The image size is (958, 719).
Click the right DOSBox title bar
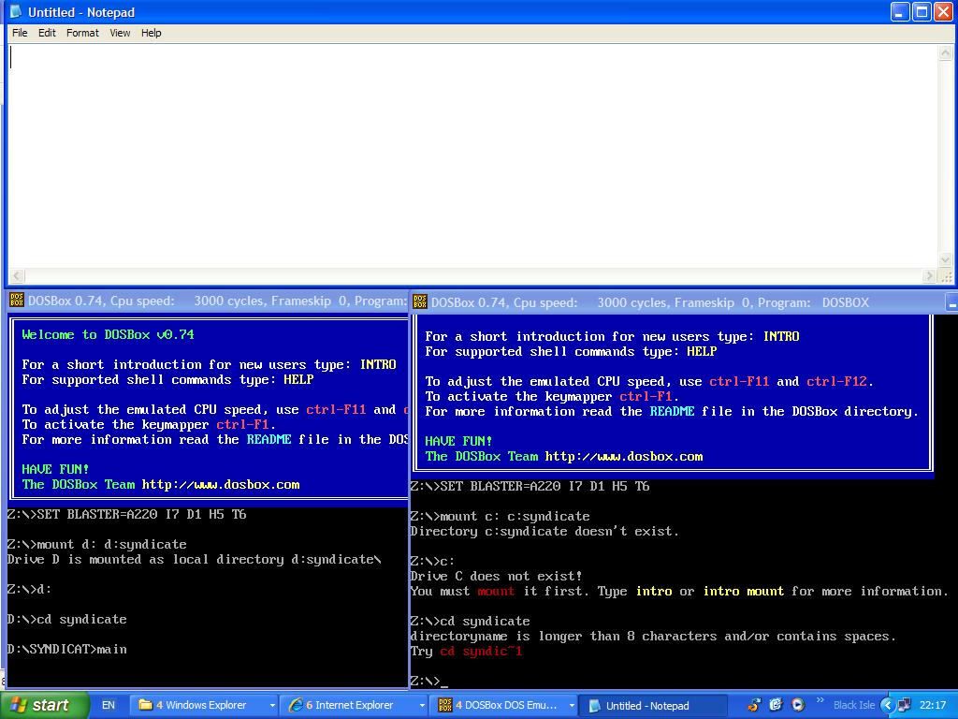684,302
